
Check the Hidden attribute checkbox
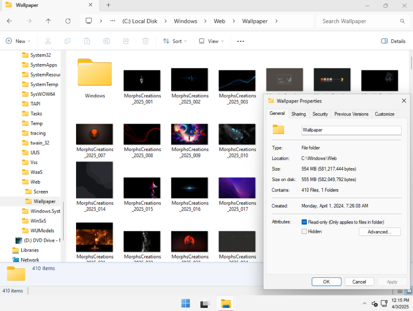tap(304, 231)
